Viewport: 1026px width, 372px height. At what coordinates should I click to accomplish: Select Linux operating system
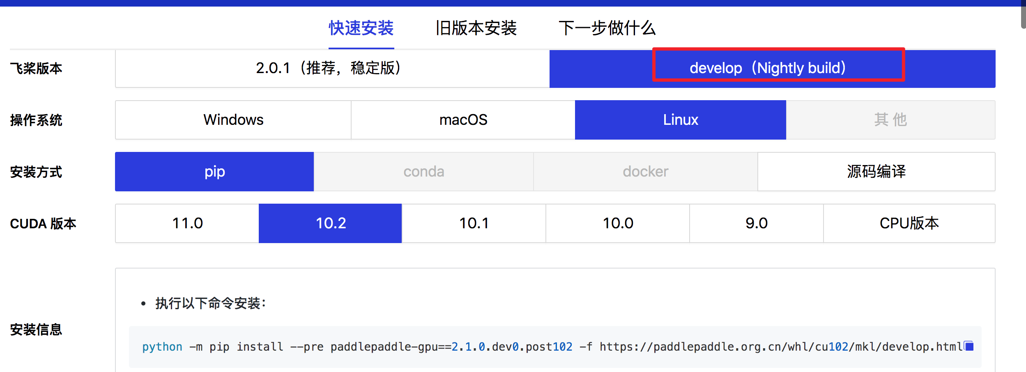point(681,119)
